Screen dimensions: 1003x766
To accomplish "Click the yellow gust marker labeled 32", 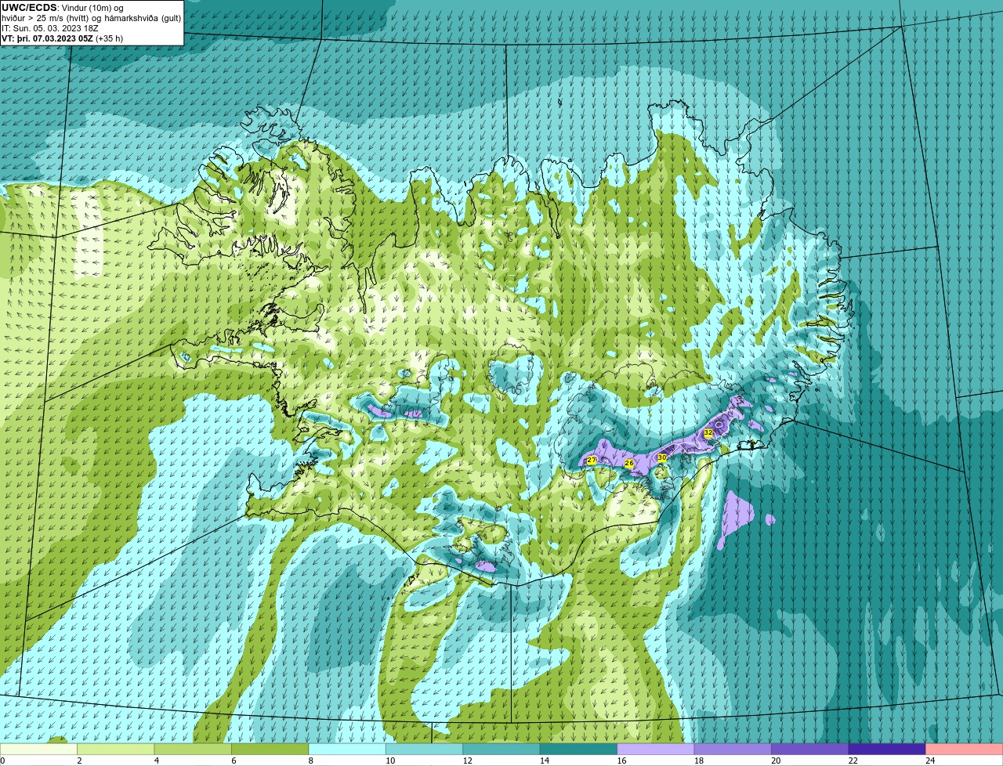I will 708,432.
